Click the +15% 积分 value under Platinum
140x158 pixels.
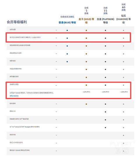[x=105, y=92]
